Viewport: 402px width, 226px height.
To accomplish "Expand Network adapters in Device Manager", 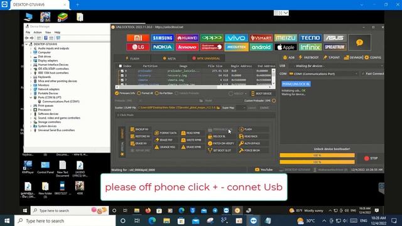I will (31, 89).
